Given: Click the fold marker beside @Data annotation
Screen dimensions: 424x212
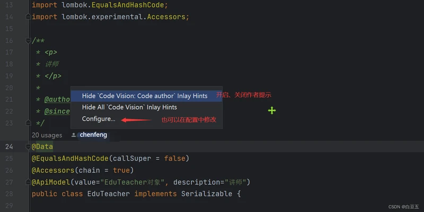Looking at the screenshot, I should (28, 146).
